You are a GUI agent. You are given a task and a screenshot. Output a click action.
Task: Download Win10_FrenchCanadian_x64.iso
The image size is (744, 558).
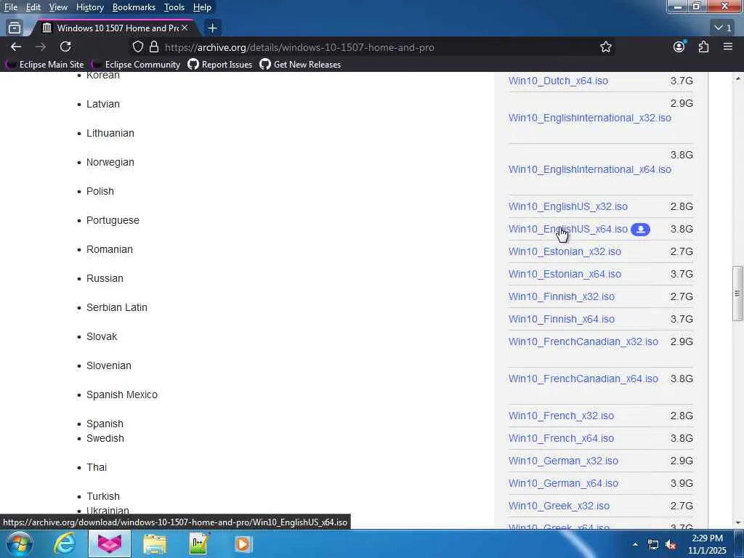[x=583, y=379]
